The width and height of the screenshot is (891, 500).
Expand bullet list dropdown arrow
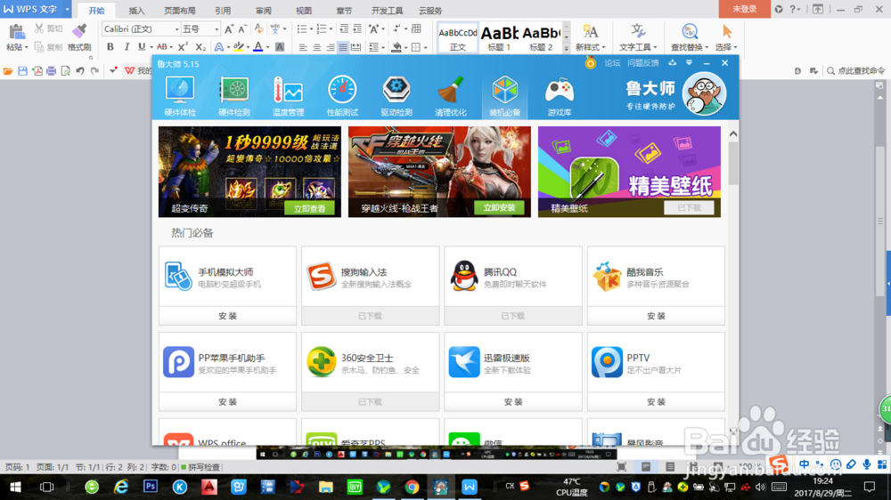(x=311, y=29)
